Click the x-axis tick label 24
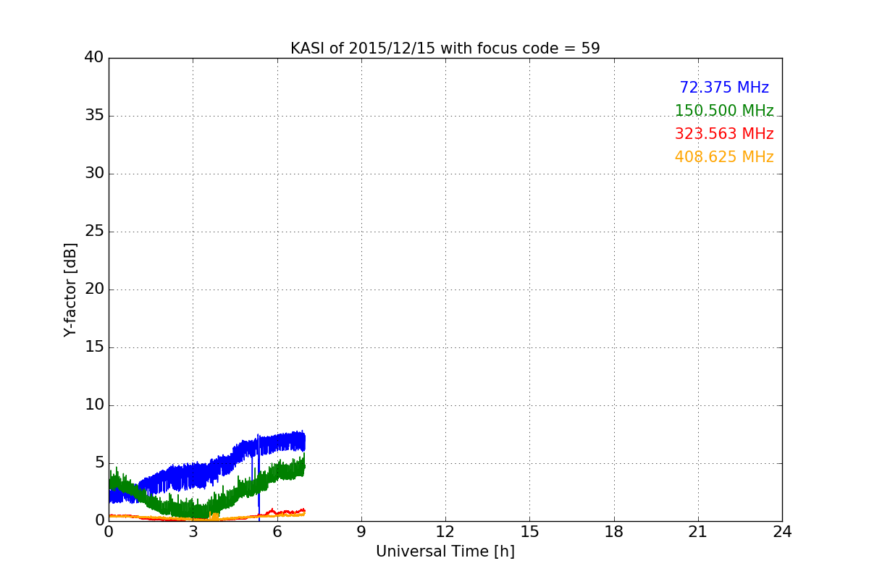The width and height of the screenshot is (869, 579). pos(782,532)
